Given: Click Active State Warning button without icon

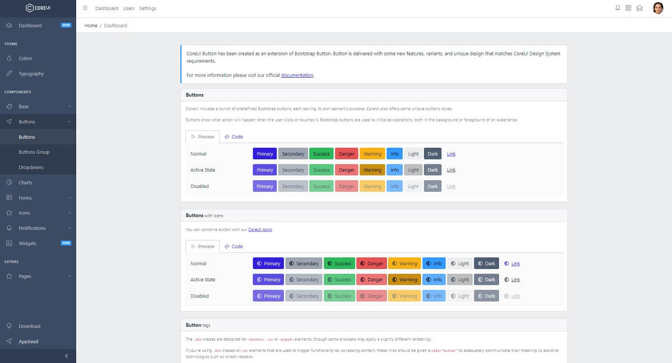Looking at the screenshot, I should pos(372,170).
